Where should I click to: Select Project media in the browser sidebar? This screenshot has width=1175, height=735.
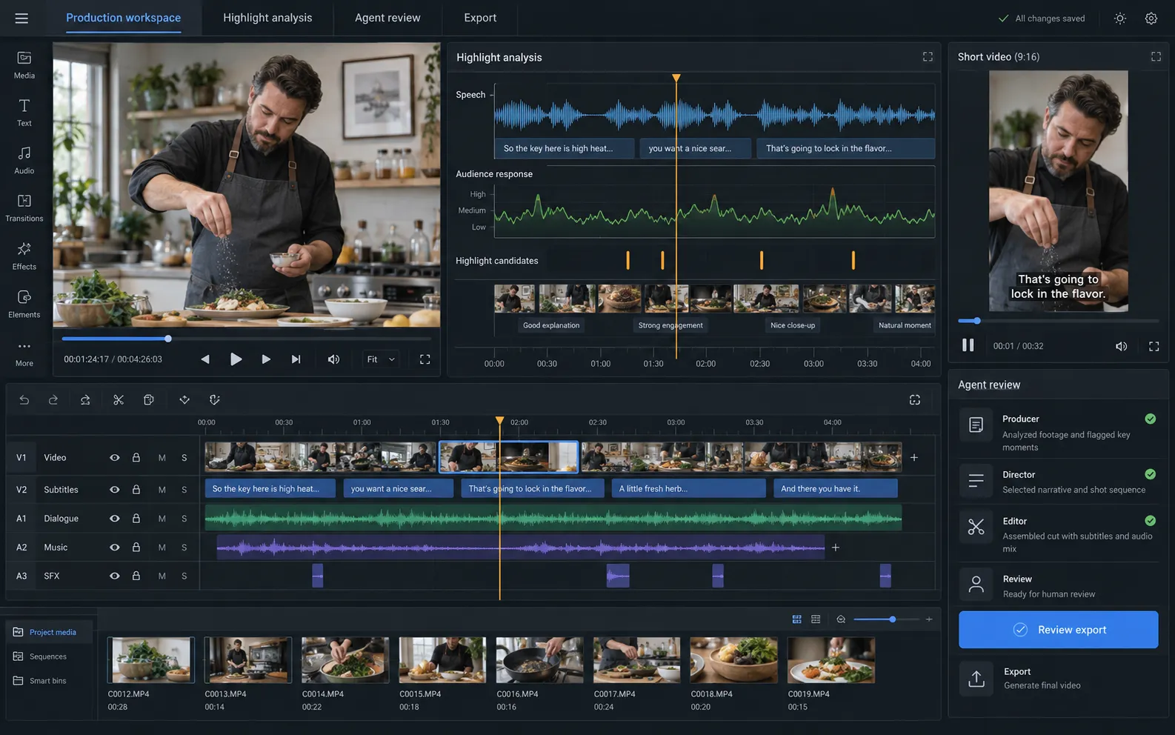[x=50, y=632]
